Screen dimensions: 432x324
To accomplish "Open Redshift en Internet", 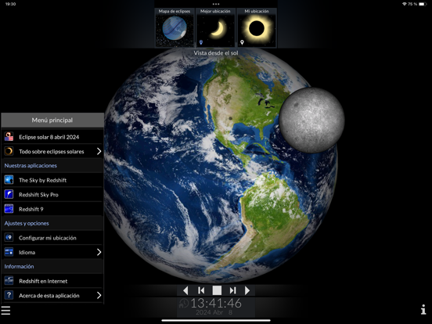I will [52, 281].
